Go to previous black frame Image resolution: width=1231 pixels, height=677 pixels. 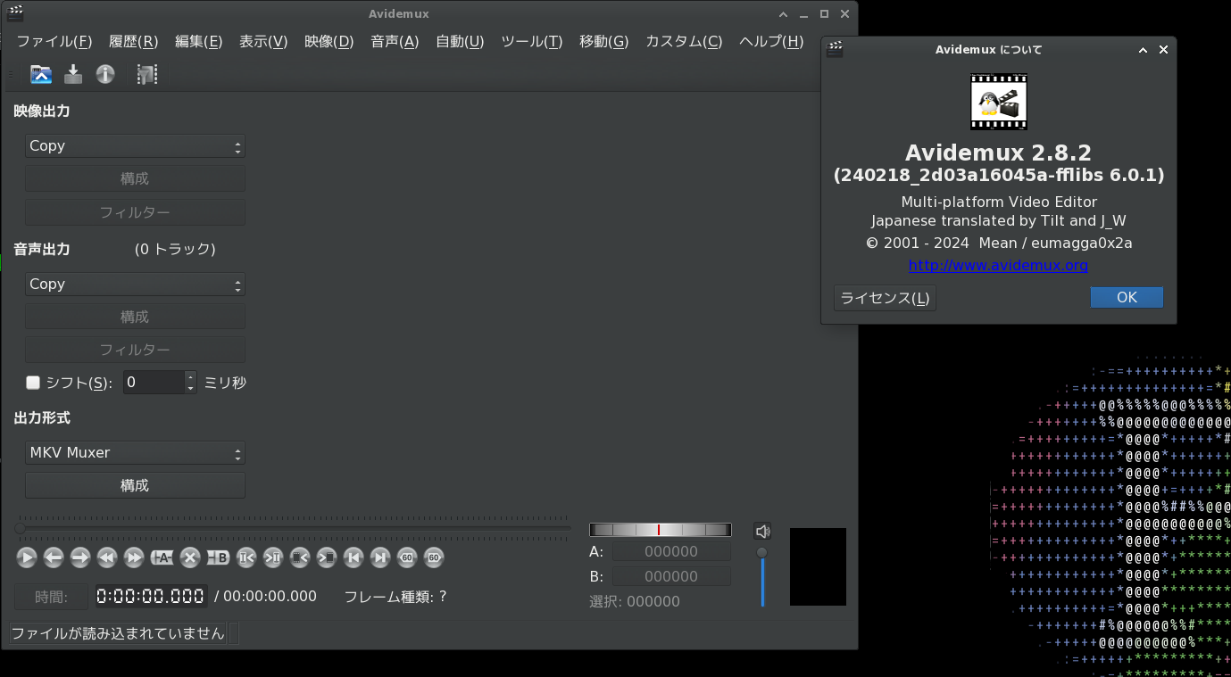tap(300, 557)
